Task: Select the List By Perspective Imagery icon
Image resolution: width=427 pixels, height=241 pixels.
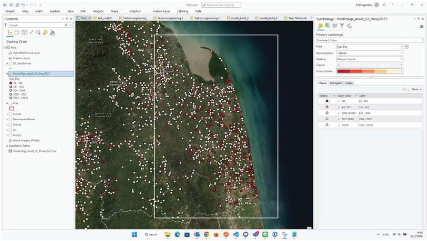Action: coord(52,33)
